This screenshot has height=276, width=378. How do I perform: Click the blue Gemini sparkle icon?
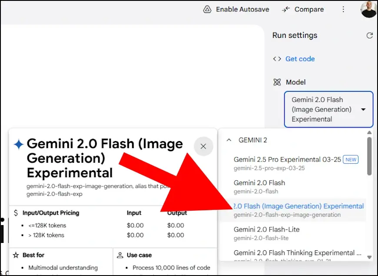[x=19, y=145]
